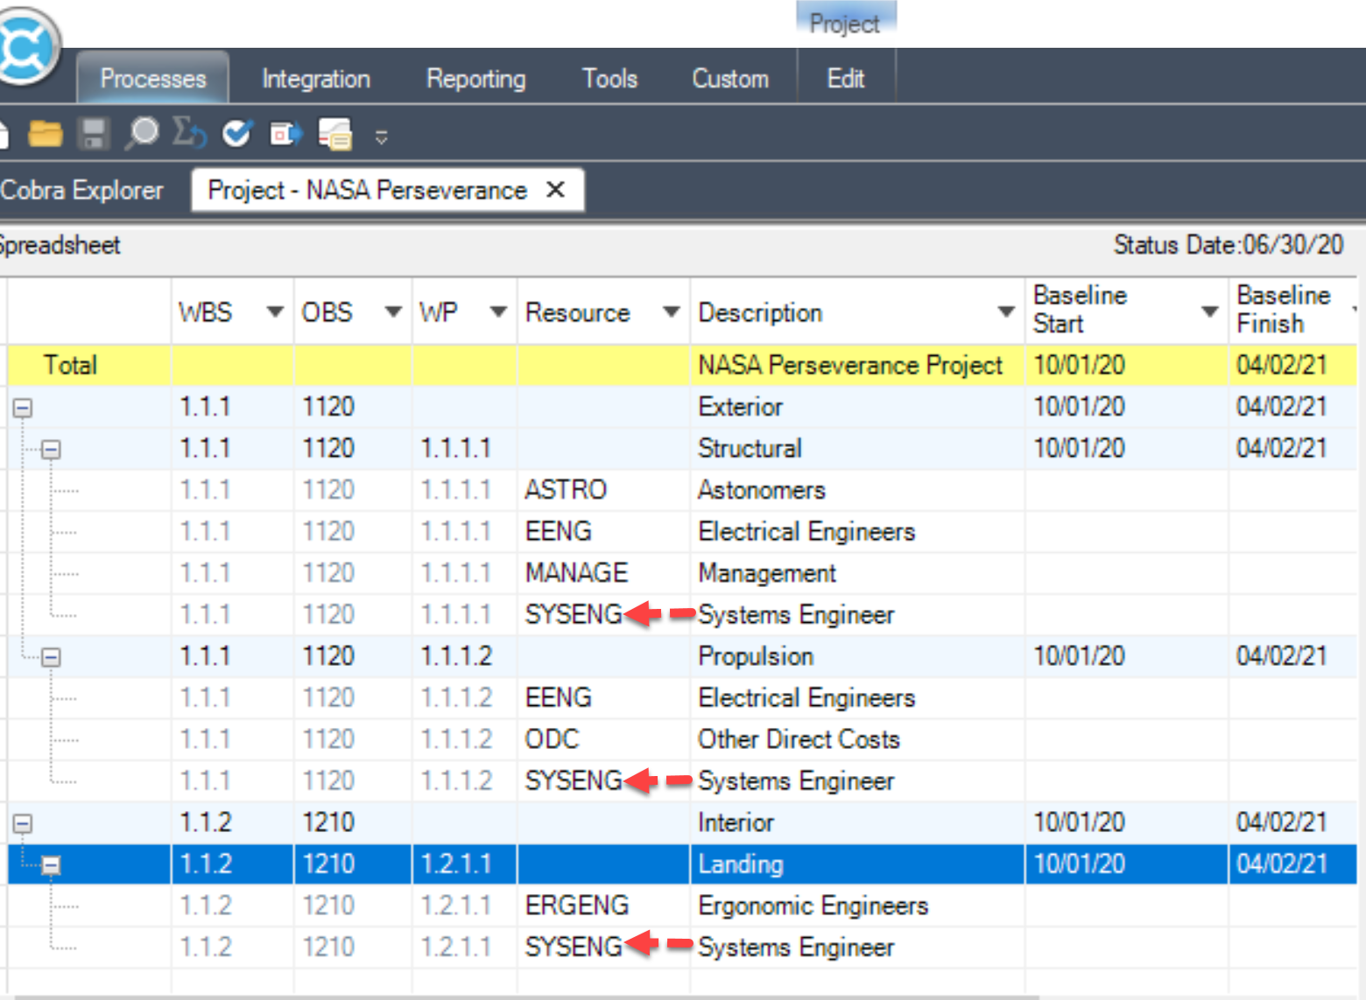Screen dimensions: 1366x1000
Task: Open the Description column filter dropdown
Action: [1006, 312]
